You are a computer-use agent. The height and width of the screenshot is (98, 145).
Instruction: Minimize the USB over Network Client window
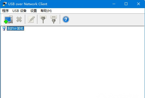(114, 4)
